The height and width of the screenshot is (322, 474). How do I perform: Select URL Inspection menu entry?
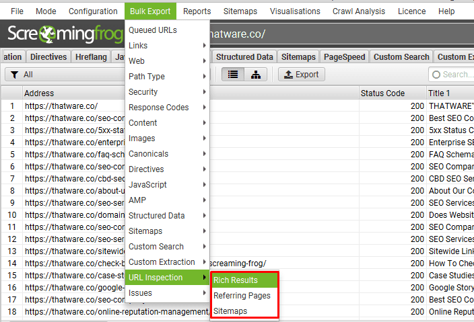pyautogui.click(x=167, y=278)
